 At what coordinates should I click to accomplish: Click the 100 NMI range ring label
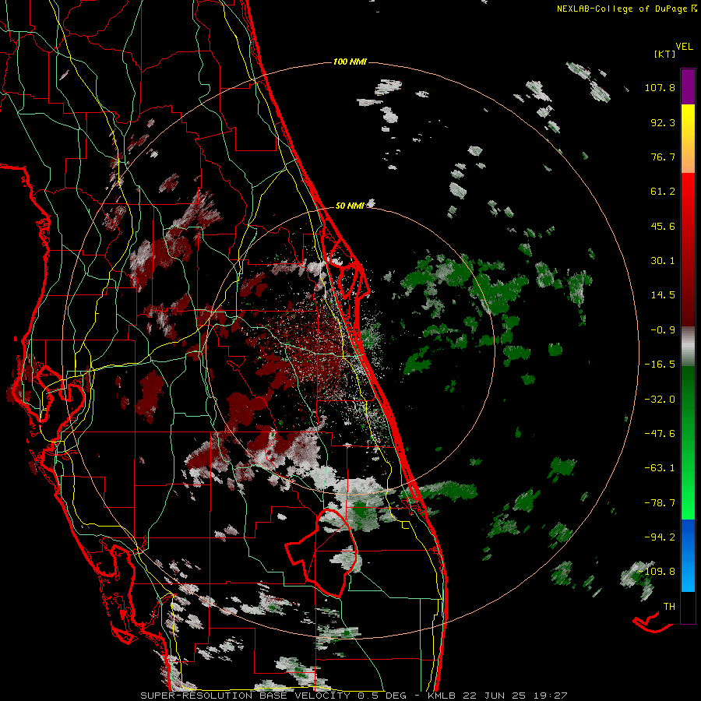tap(350, 62)
